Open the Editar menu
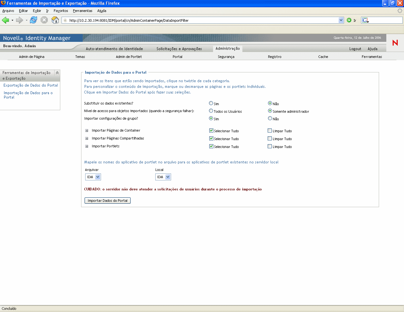The image size is (404, 312). (23, 11)
